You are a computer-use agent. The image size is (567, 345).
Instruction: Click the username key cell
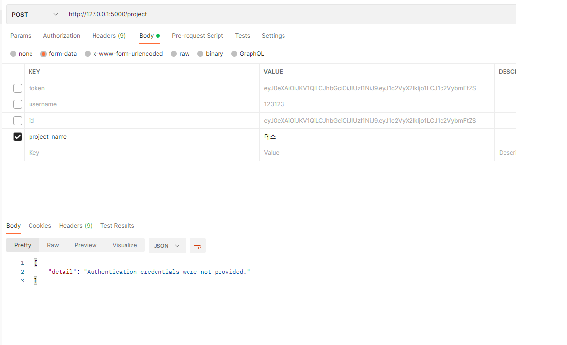(x=142, y=104)
